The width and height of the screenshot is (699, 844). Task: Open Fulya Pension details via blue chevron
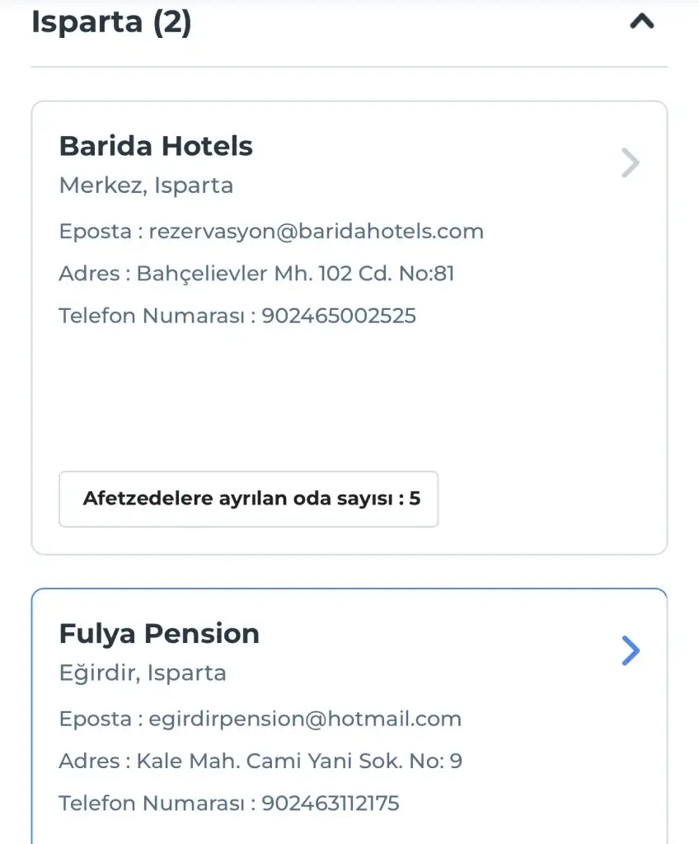[631, 651]
